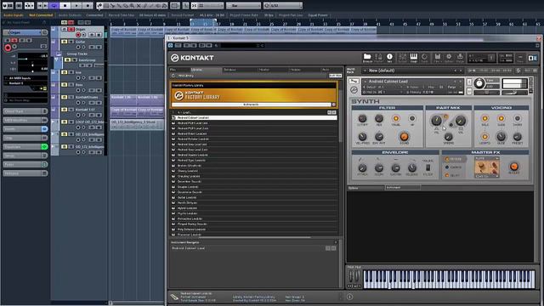The height and width of the screenshot is (306, 544).
Task: Switch to the Monitor tab in Kontakt browser
Action: click(273, 70)
